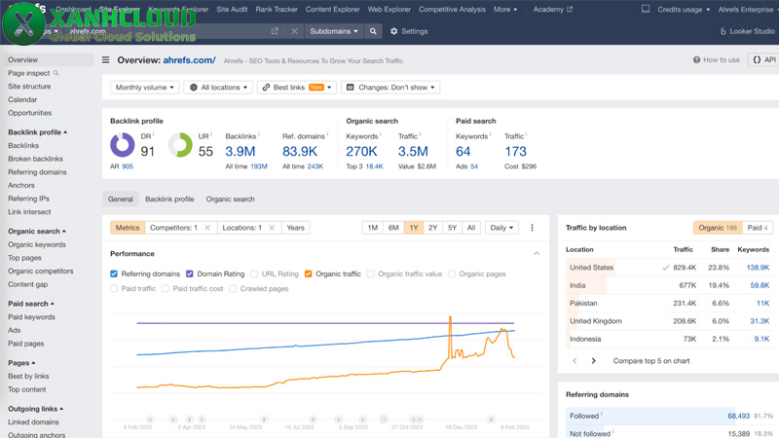This screenshot has height=438, width=779.
Task: Open the chart three-dot options menu
Action: coord(532,228)
